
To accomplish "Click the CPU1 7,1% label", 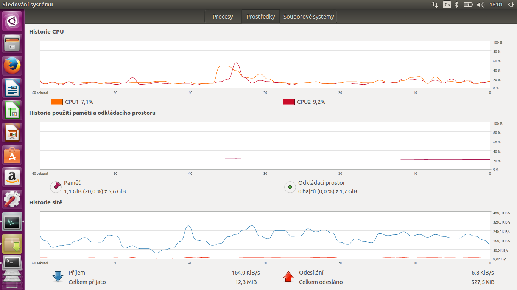I will coord(79,102).
